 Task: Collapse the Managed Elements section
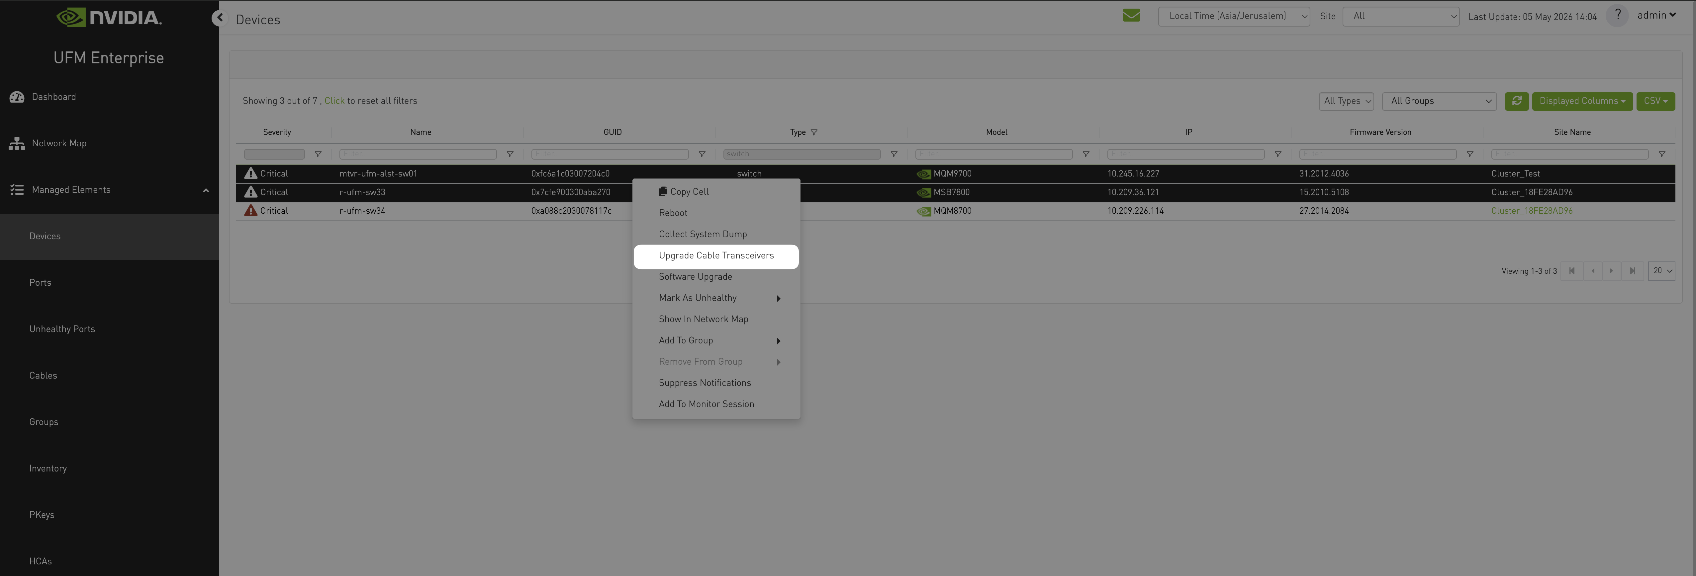tap(205, 191)
